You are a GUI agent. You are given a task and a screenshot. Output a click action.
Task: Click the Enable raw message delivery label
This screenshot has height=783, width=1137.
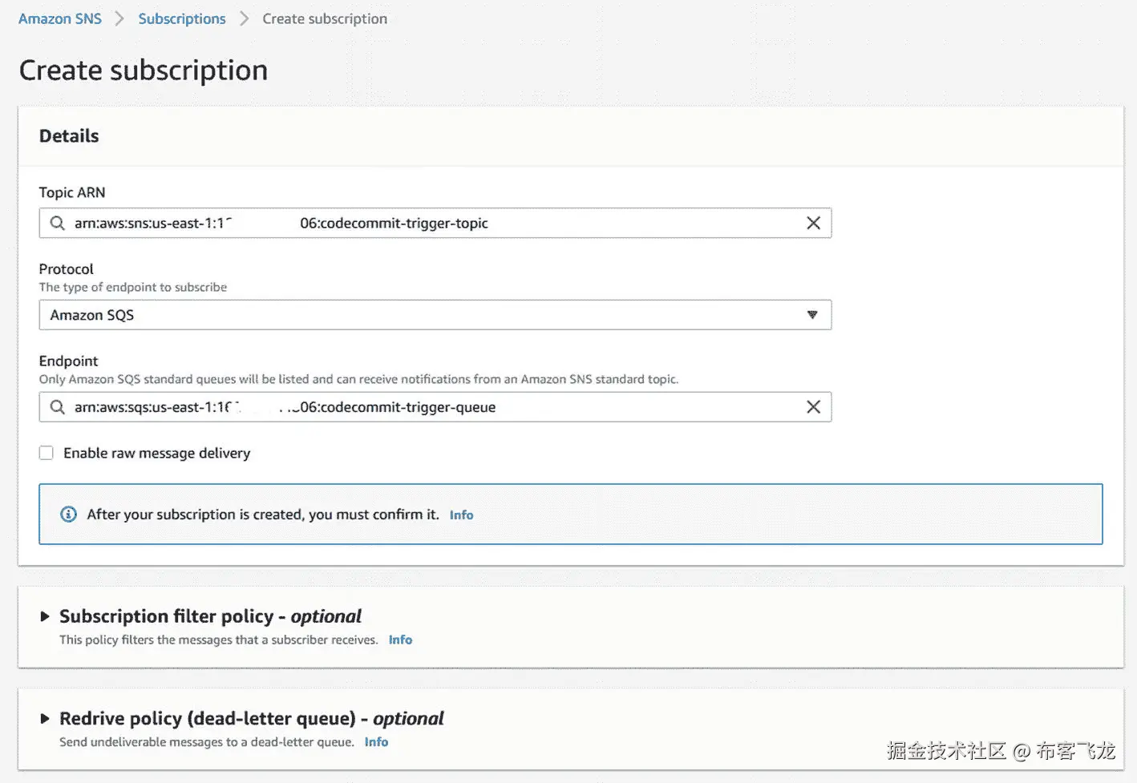(157, 454)
